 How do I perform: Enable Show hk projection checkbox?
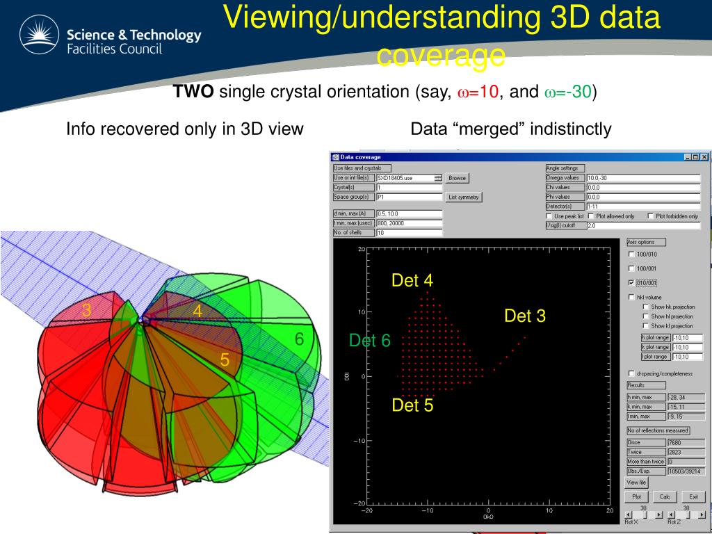(646, 307)
